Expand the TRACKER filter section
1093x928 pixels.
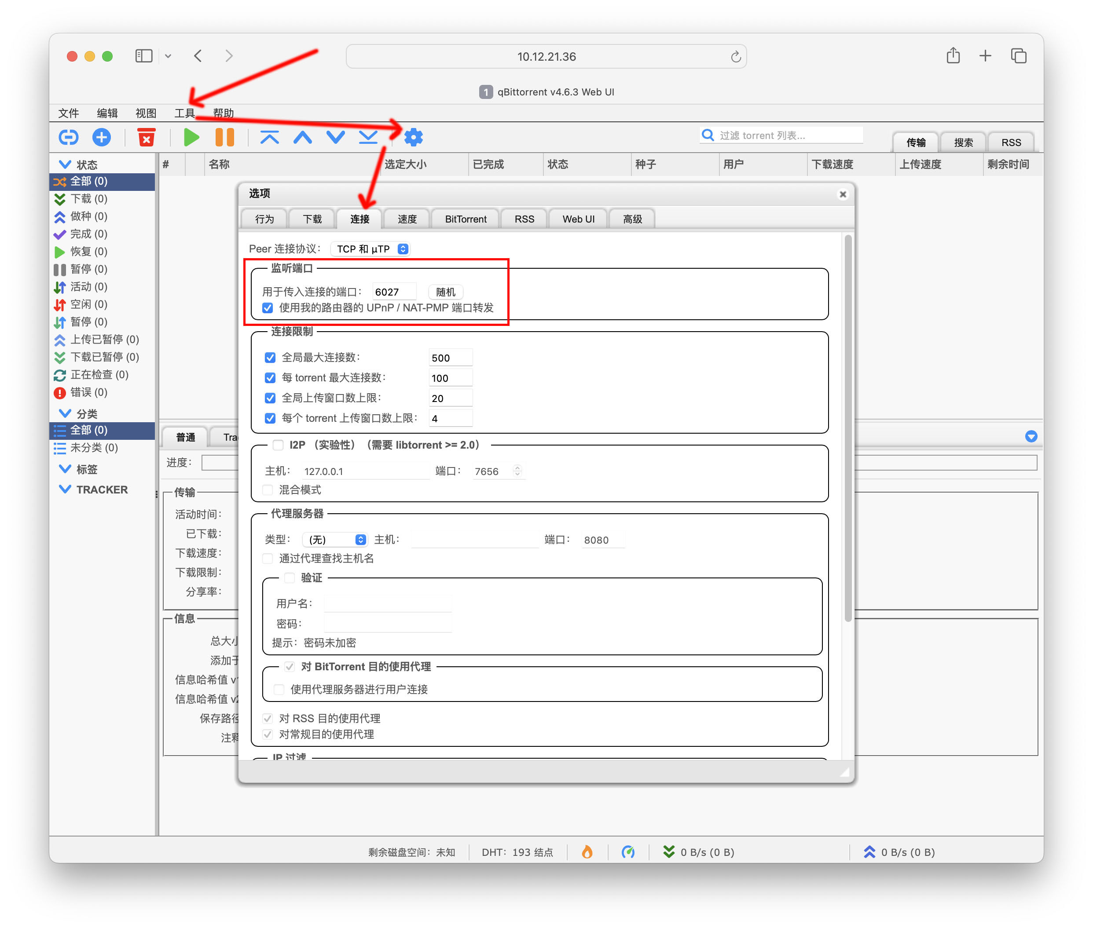pyautogui.click(x=65, y=489)
